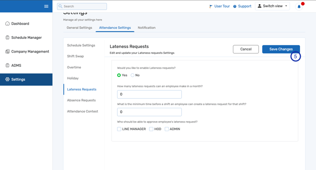Image resolution: width=316 pixels, height=170 pixels.
Task: Select Yes for enabling lateness requests
Action: [119, 75]
